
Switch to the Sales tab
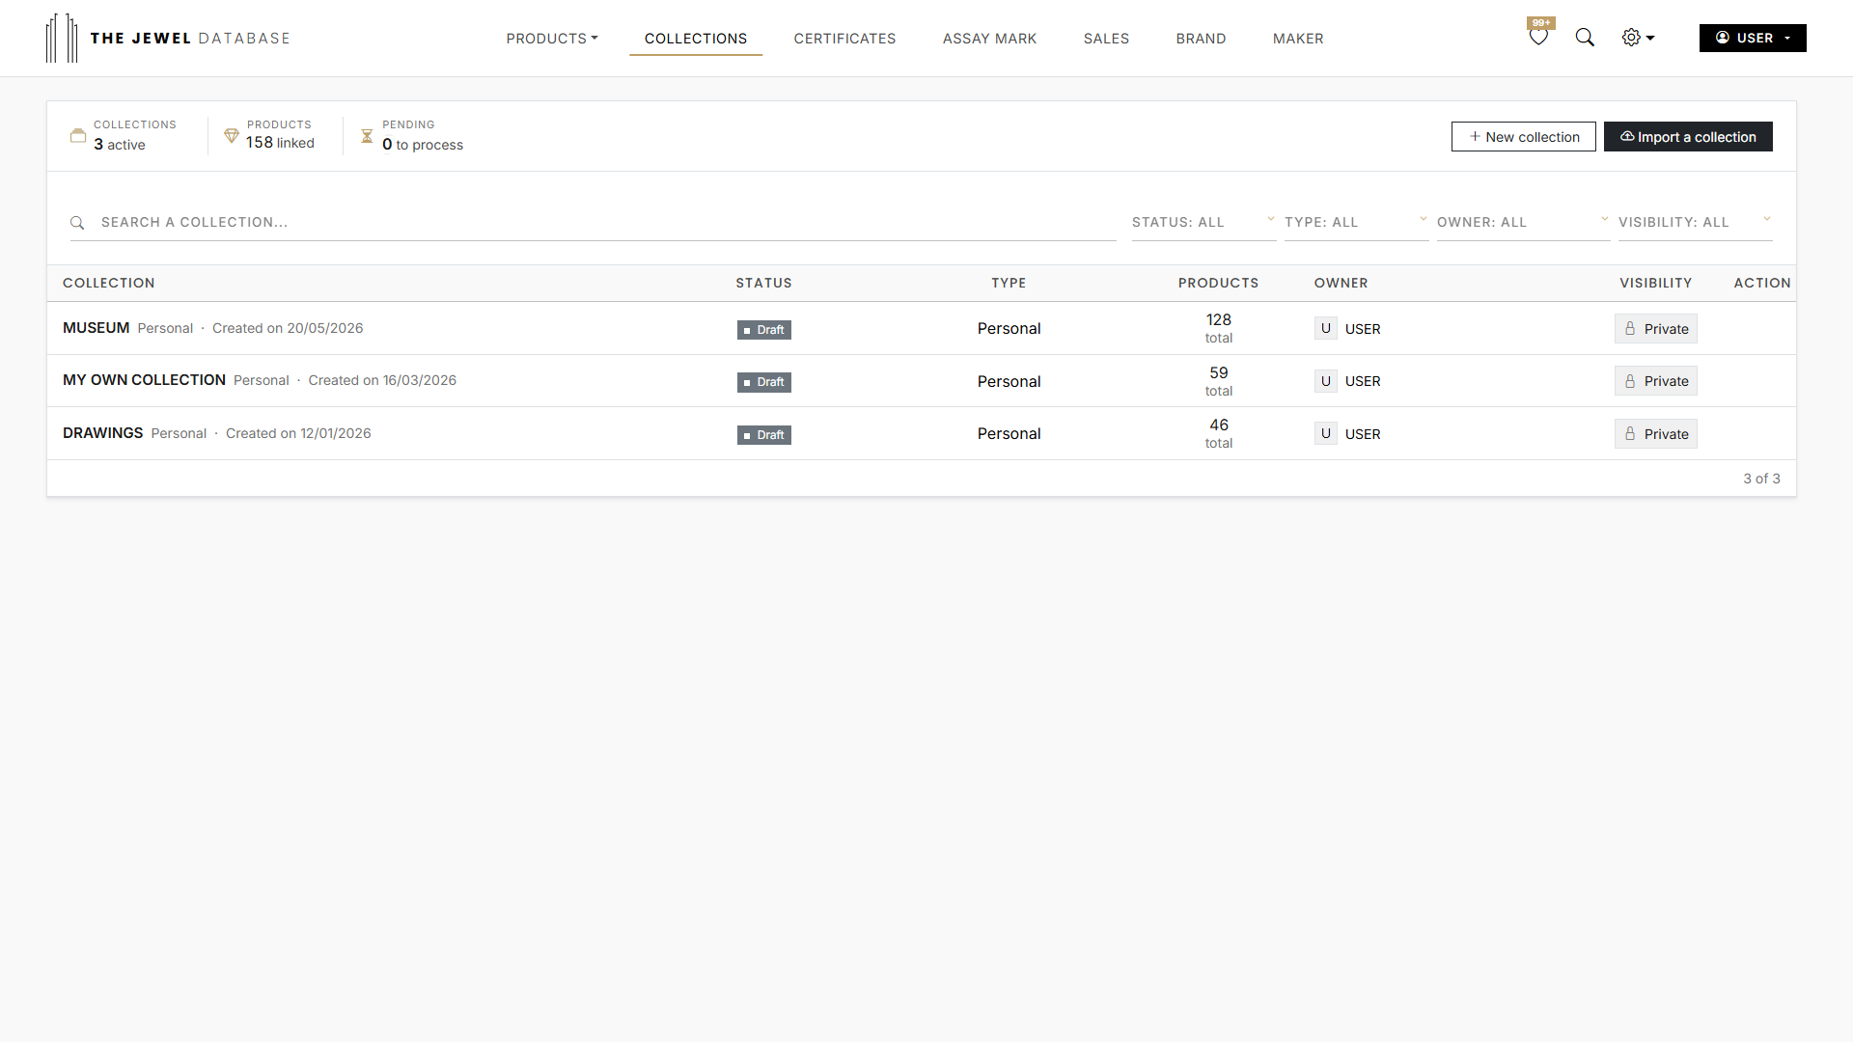point(1106,39)
